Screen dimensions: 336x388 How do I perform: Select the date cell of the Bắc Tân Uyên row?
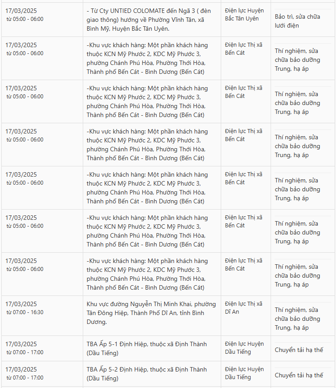(x=24, y=15)
